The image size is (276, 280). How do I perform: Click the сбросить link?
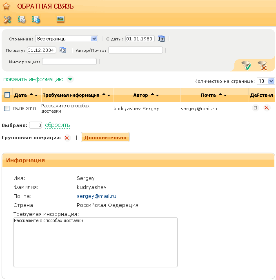[x=58, y=125]
